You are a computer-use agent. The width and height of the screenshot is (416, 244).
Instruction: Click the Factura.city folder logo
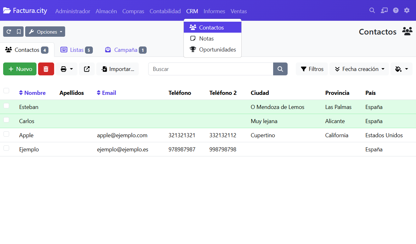point(7,10)
